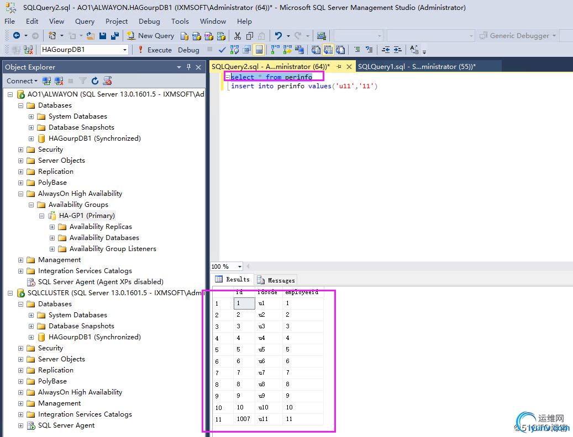Switch to the SQLQuery1.sql tab

coord(417,66)
